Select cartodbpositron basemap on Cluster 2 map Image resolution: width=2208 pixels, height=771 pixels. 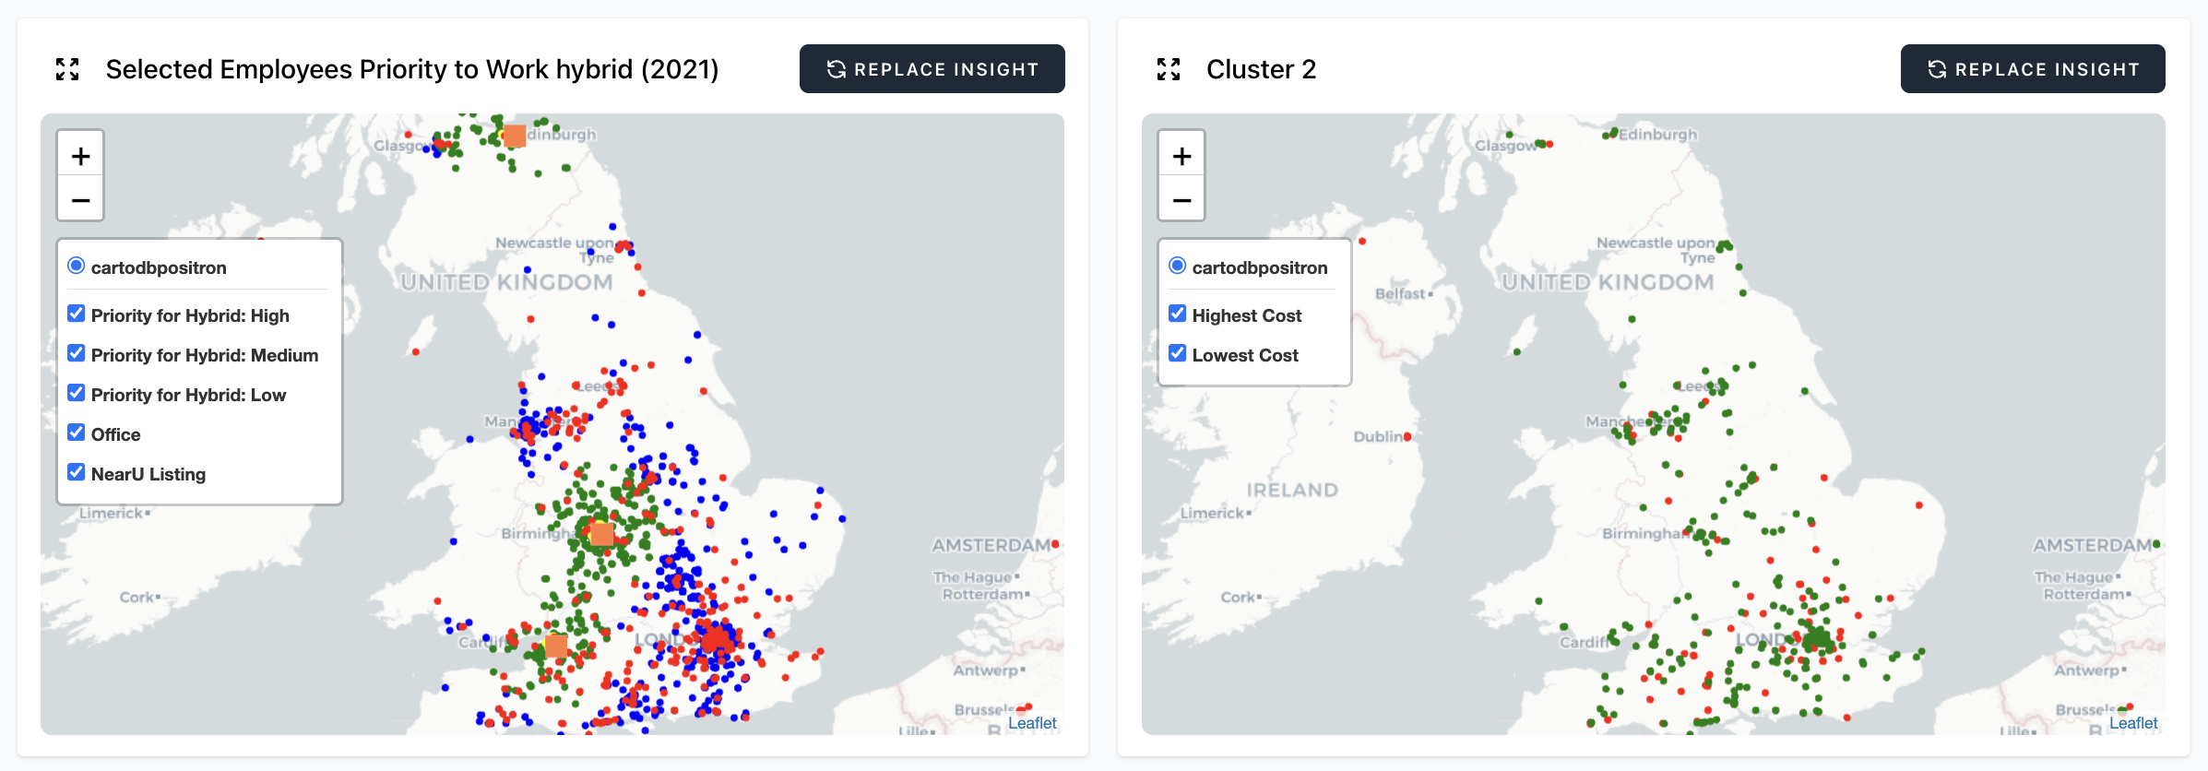pos(1178,267)
